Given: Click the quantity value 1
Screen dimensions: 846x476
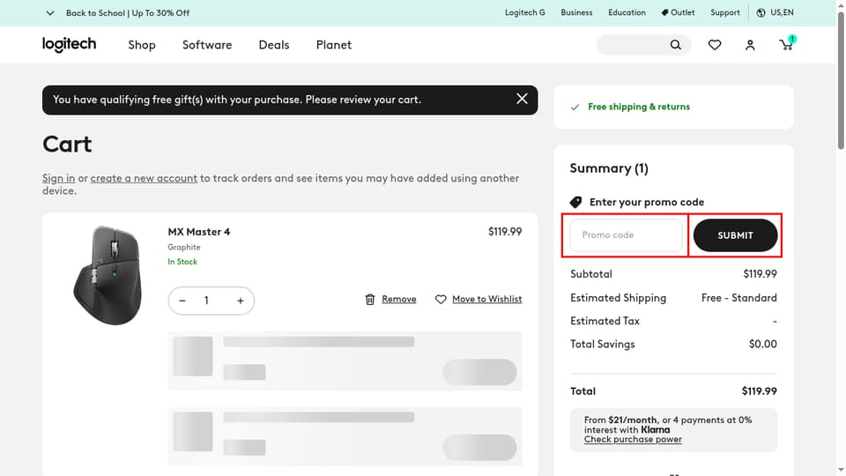Looking at the screenshot, I should (206, 301).
